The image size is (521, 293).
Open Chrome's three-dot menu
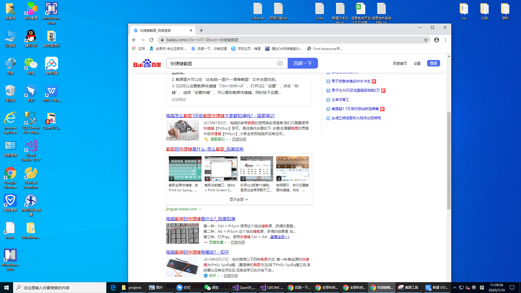pos(445,40)
